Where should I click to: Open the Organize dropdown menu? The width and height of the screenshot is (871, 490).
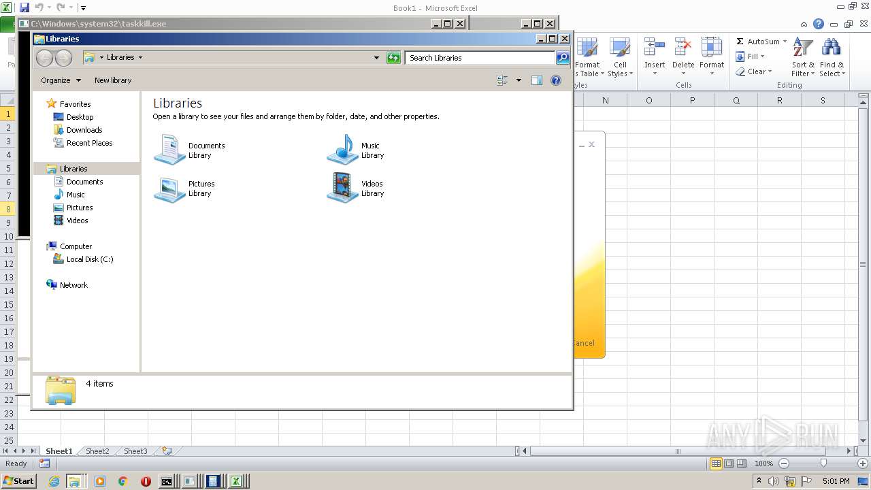pyautogui.click(x=61, y=80)
